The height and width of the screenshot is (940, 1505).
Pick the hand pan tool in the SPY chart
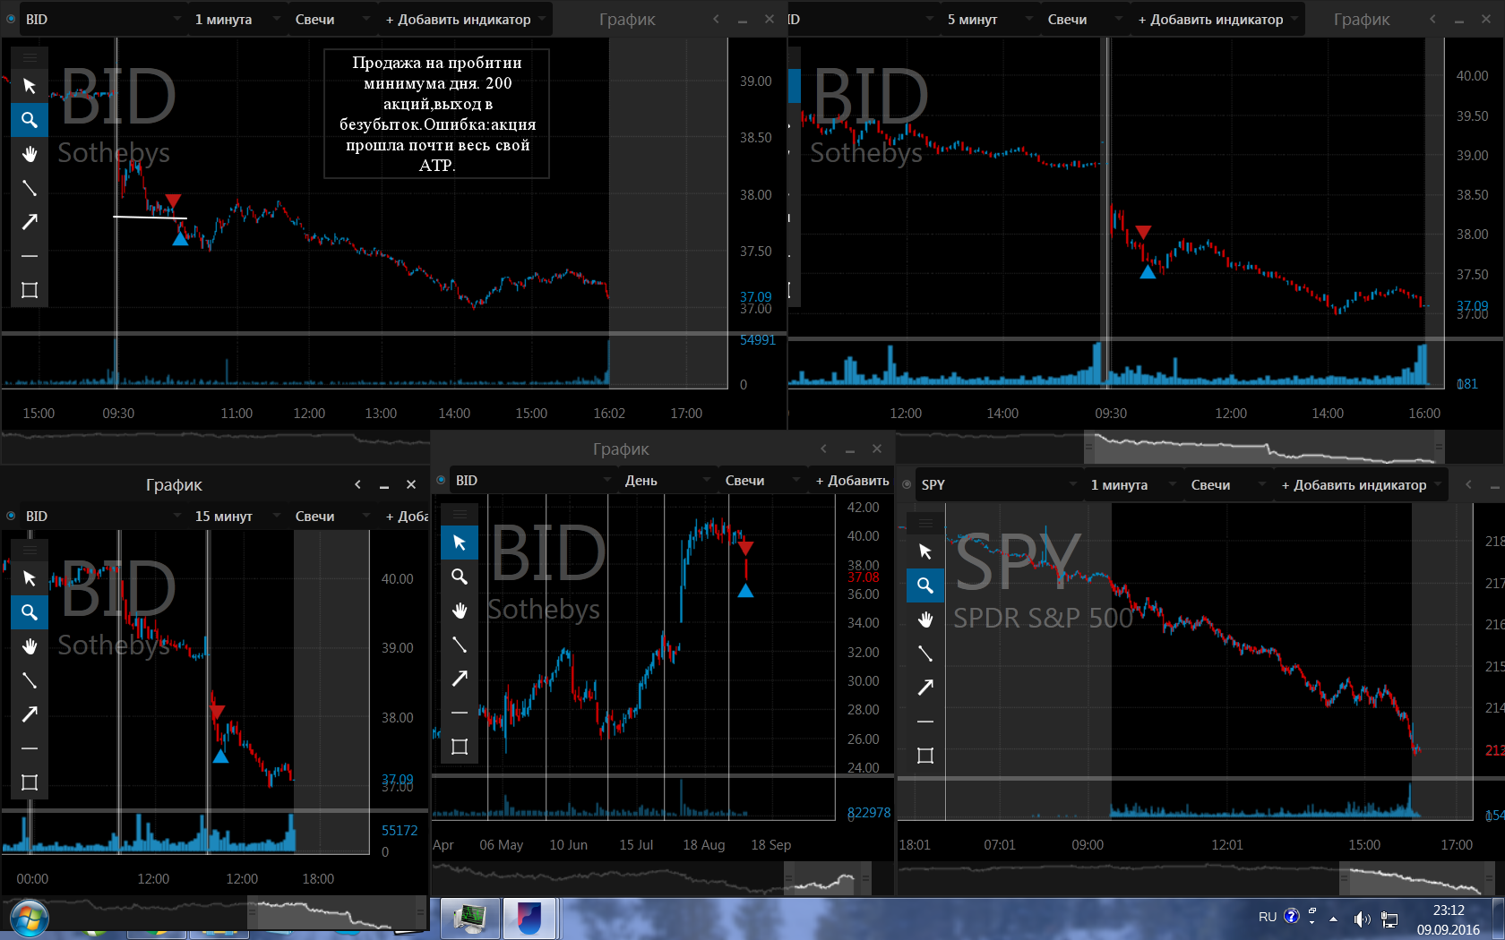click(925, 620)
